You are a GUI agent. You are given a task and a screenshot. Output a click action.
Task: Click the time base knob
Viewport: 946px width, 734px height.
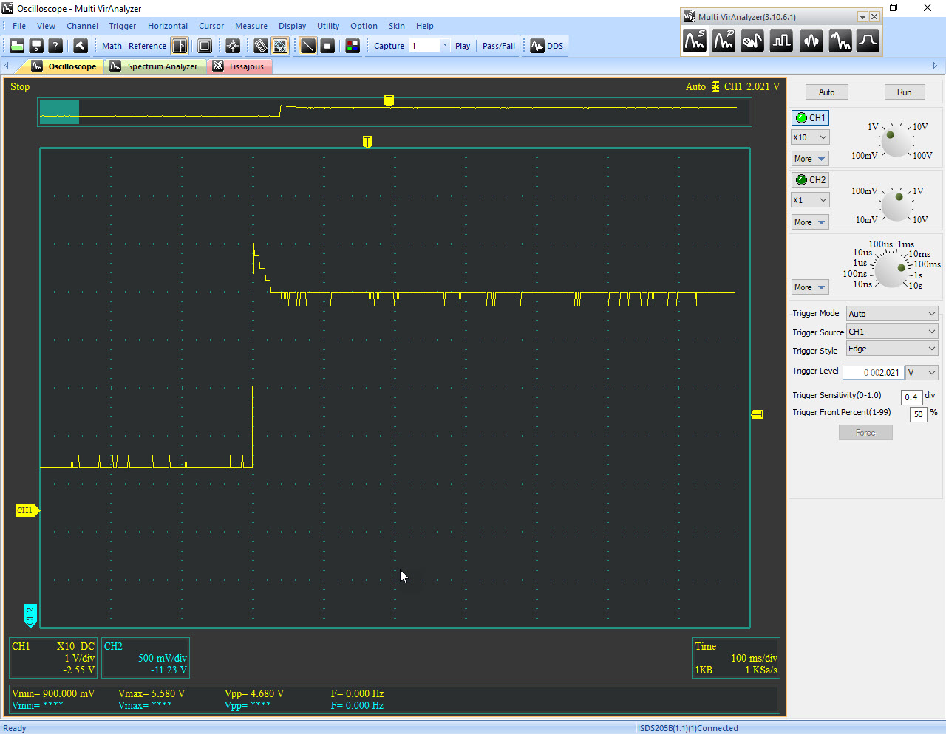[891, 270]
